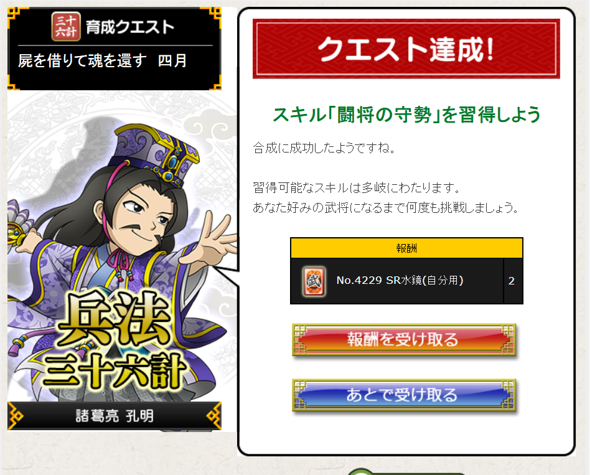Click the 報酬 yellow table header
Image resolution: width=590 pixels, height=475 pixels.
[x=406, y=248]
